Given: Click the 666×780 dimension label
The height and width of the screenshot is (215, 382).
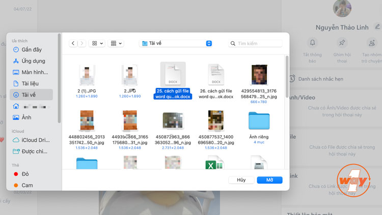Looking at the screenshot, I should tap(259, 102).
